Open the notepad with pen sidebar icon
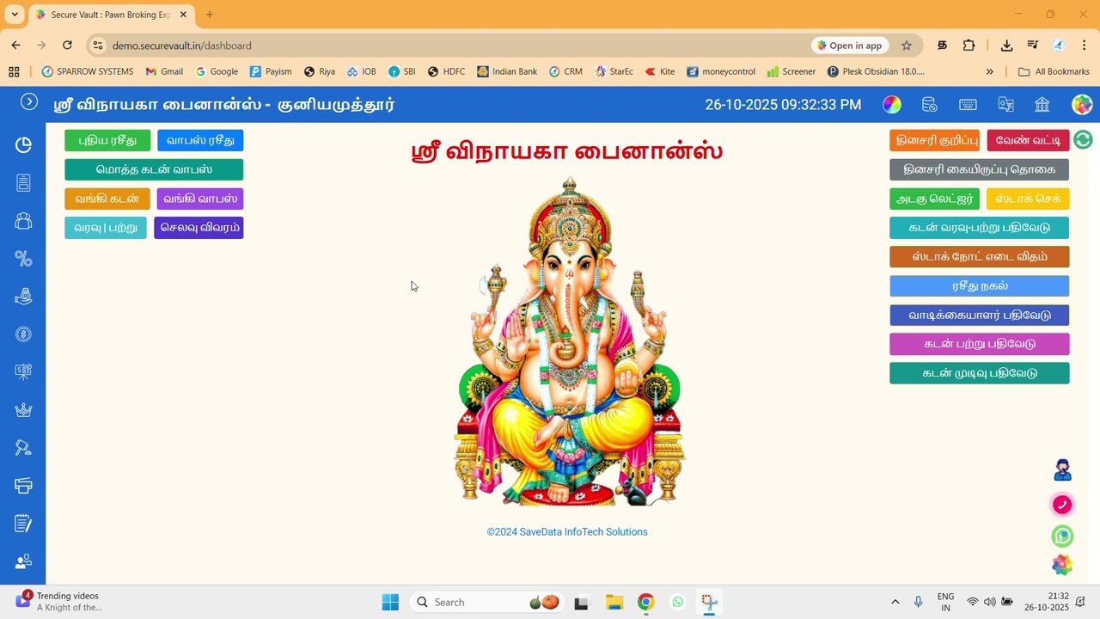 pyautogui.click(x=23, y=524)
